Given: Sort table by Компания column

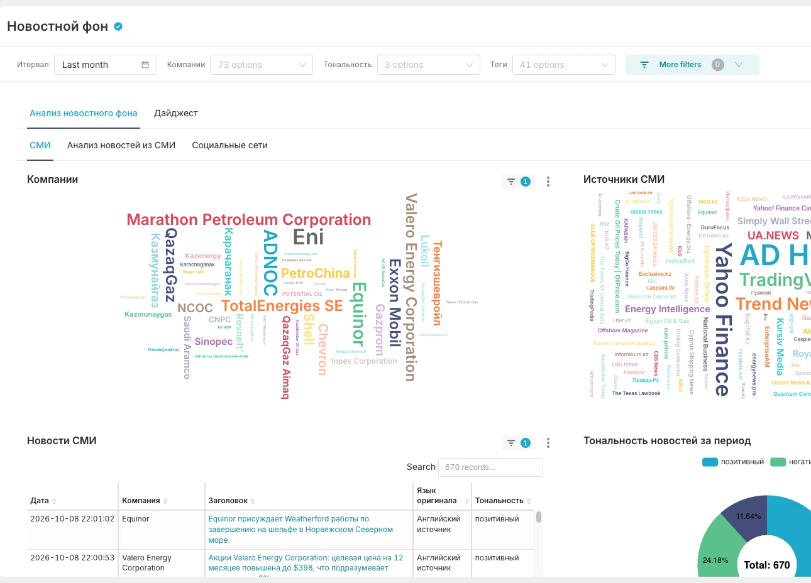Looking at the screenshot, I should coord(165,501).
